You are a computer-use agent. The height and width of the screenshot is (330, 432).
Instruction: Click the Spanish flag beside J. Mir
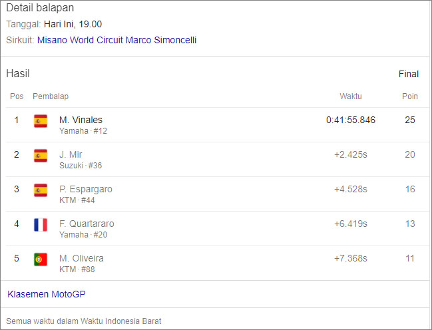coord(41,155)
